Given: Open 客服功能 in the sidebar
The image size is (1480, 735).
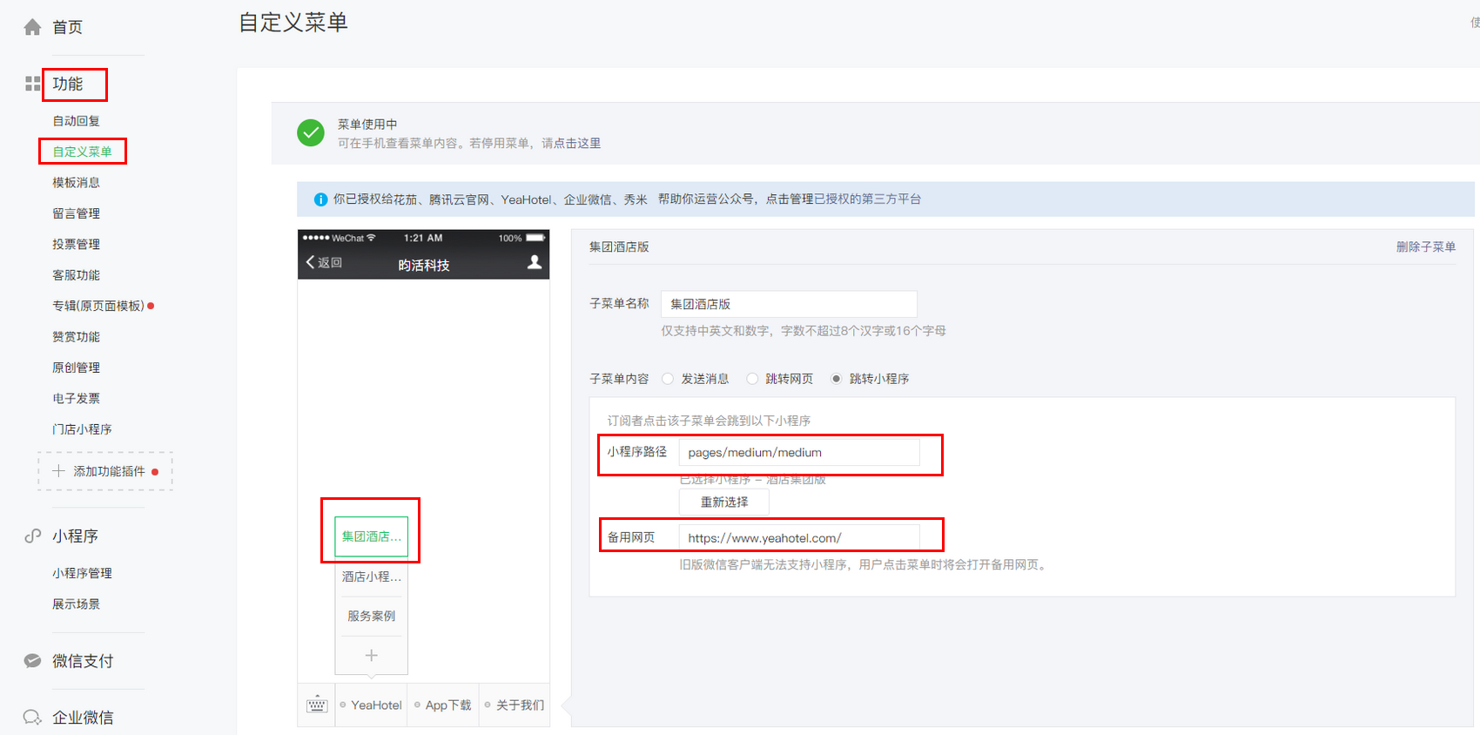Looking at the screenshot, I should (x=76, y=275).
